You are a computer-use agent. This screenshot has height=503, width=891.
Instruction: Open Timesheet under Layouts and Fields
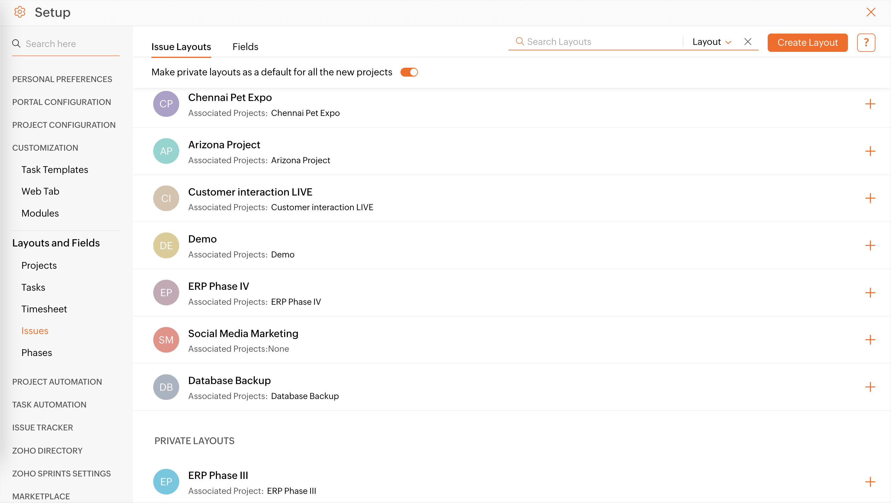[x=44, y=309]
